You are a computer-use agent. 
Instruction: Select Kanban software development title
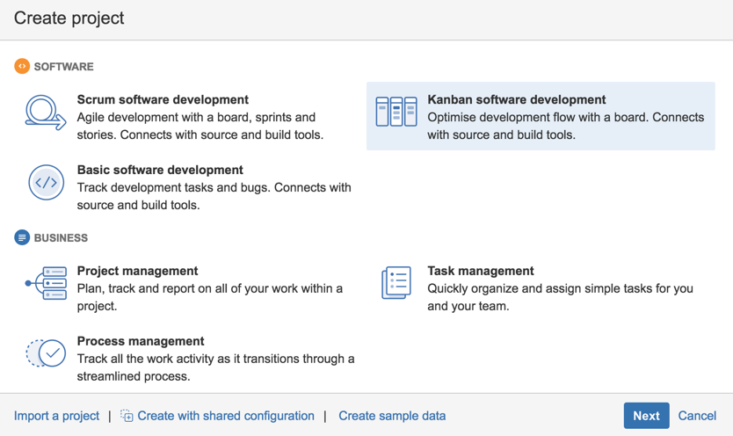[x=517, y=100]
